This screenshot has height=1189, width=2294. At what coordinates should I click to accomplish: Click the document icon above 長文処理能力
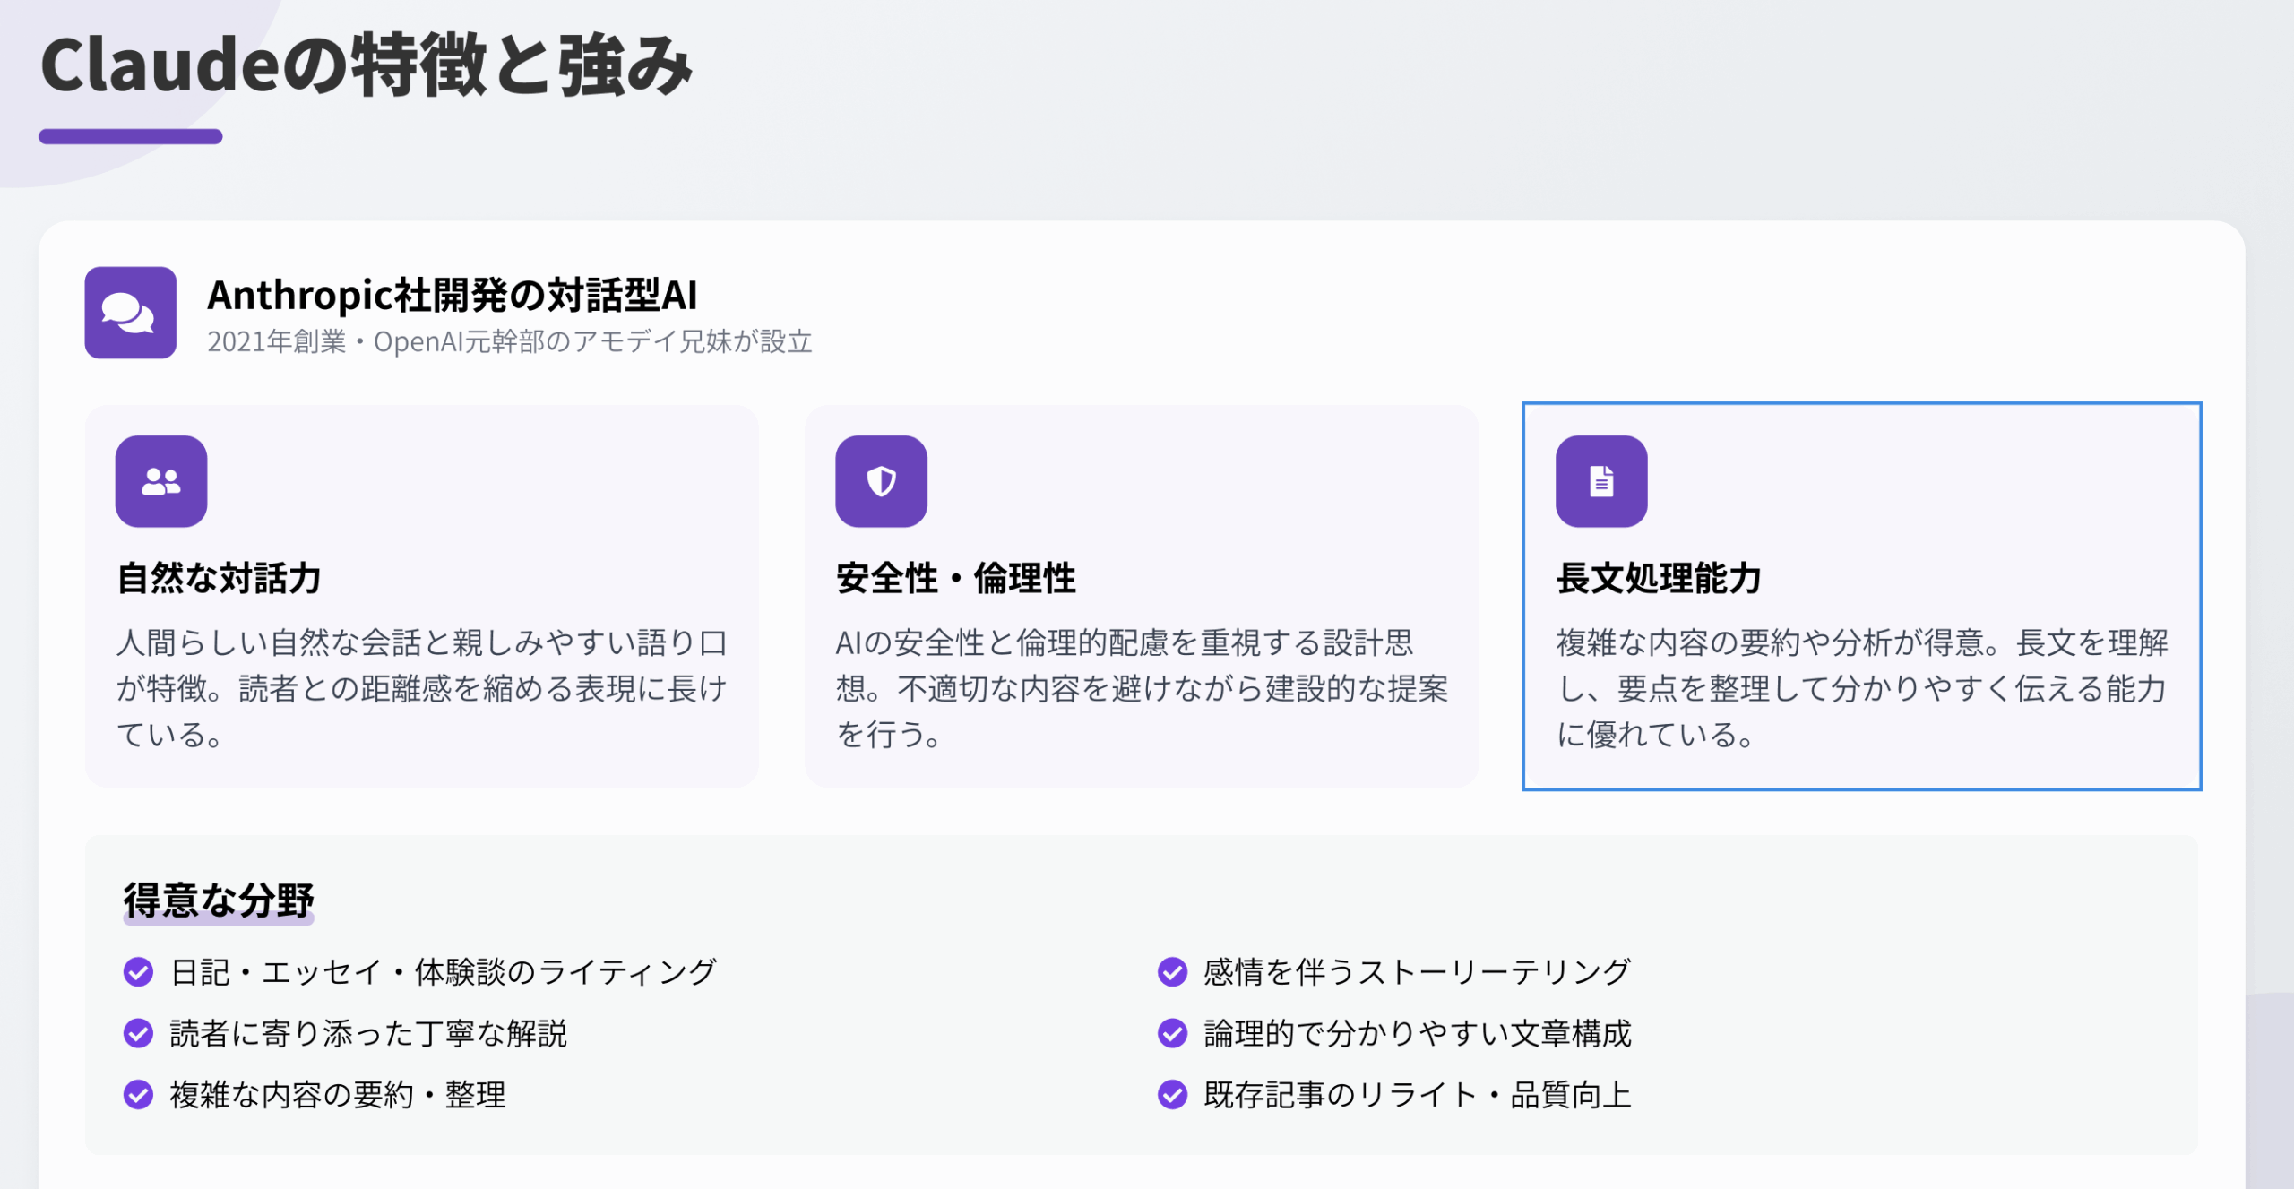coord(1601,481)
